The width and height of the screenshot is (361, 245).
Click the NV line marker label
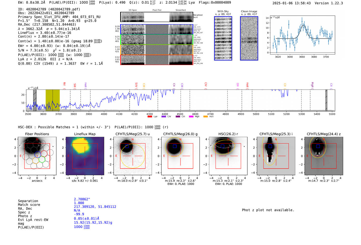click(64, 84)
